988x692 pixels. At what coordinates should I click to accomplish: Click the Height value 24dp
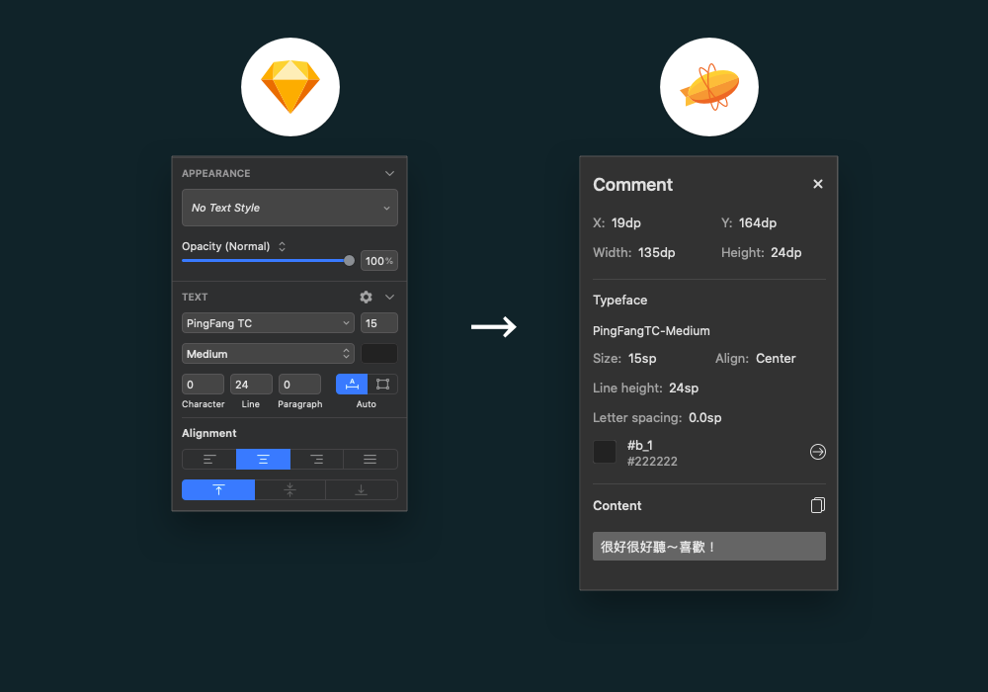[x=785, y=253]
